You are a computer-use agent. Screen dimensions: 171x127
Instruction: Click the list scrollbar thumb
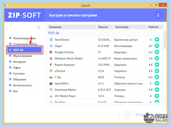coord(165,41)
